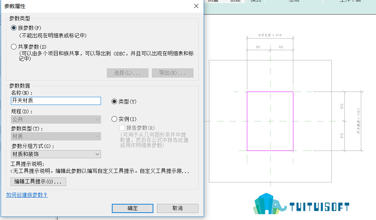Click the 导出(E)... button
376x220 pixels.
pyautogui.click(x=173, y=73)
